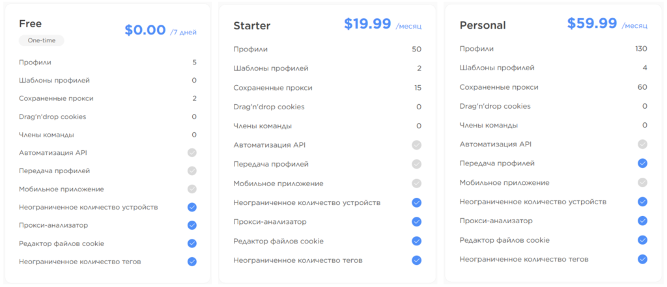Click Drag'n'drop cookies row in Personal plan
667x287 pixels.
pos(554,106)
